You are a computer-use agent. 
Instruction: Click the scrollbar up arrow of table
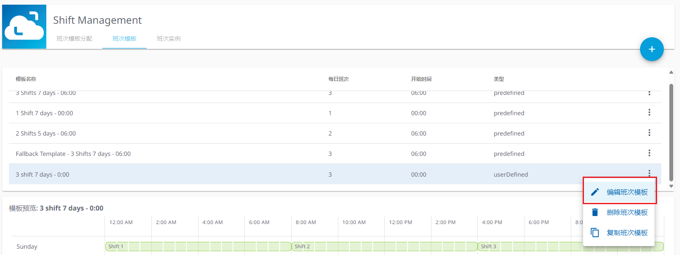(x=671, y=72)
